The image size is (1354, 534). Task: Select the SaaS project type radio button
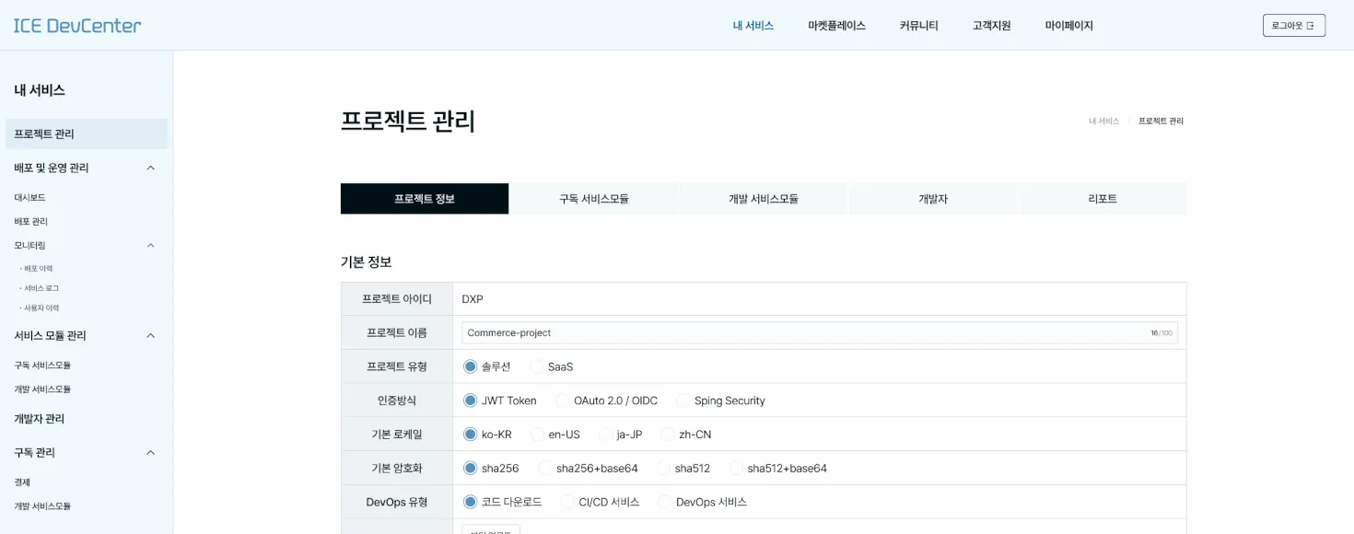[537, 366]
